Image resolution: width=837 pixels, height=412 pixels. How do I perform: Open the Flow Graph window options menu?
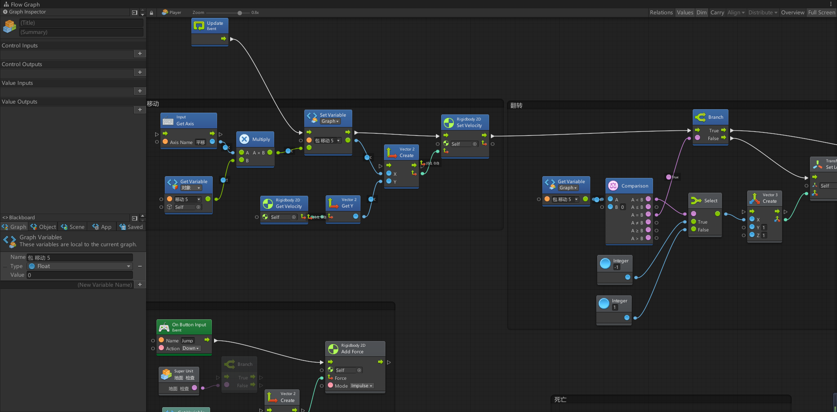tap(831, 4)
